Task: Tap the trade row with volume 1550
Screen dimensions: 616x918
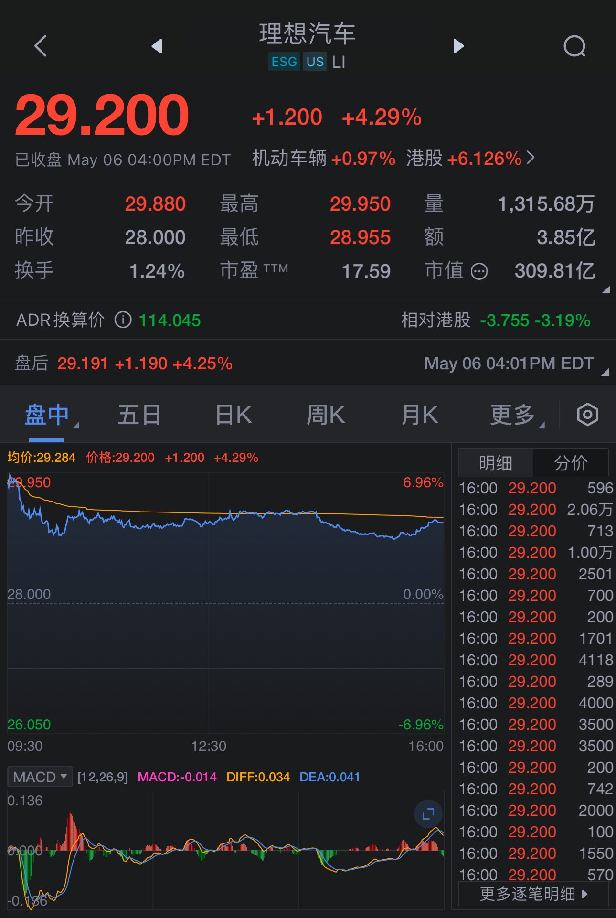Action: point(536,854)
